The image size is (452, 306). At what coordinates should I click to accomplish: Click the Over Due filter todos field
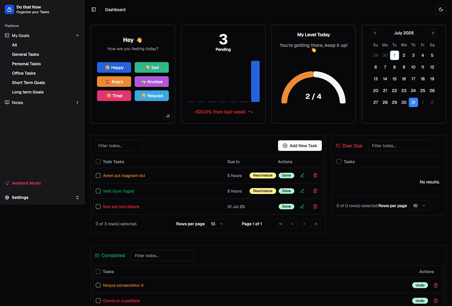pyautogui.click(x=400, y=146)
